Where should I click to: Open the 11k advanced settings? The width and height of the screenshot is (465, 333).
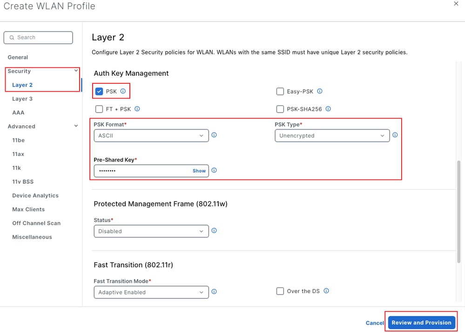pyautogui.click(x=17, y=168)
